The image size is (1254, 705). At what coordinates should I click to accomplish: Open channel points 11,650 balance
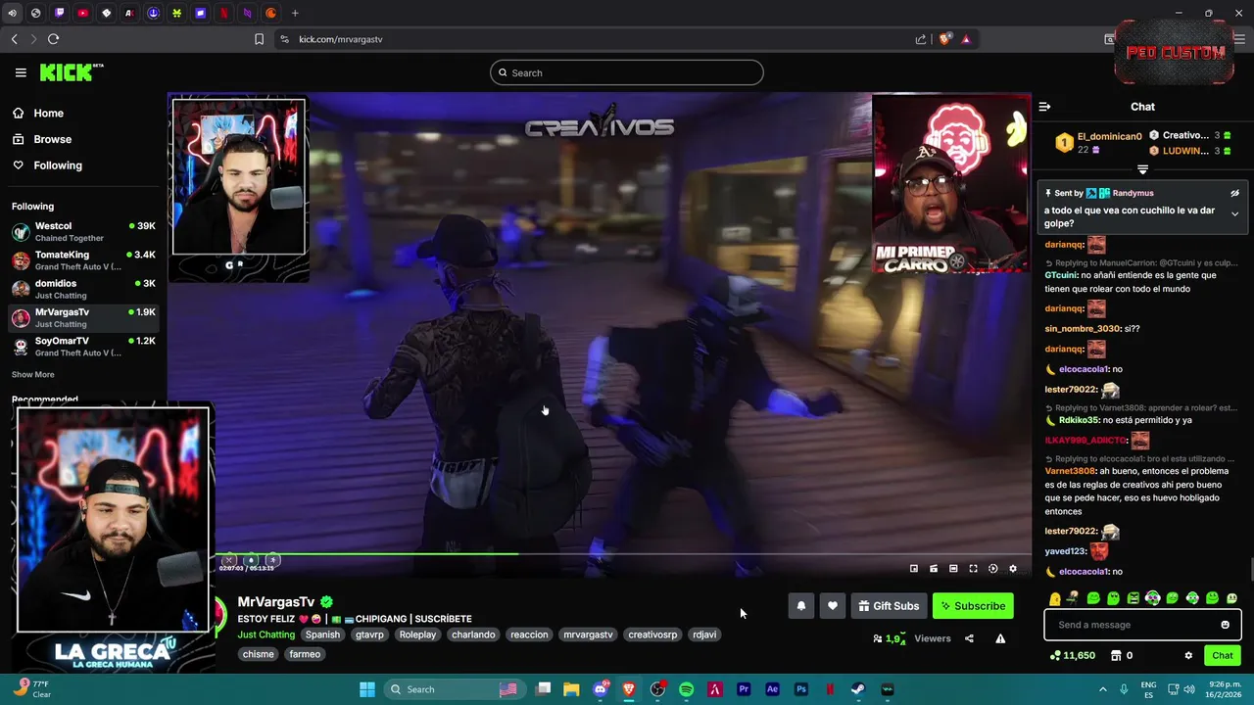(1072, 655)
